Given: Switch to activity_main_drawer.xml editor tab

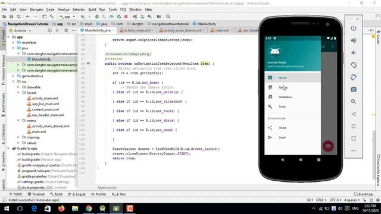Looking at the screenshot, I should pos(183,30).
